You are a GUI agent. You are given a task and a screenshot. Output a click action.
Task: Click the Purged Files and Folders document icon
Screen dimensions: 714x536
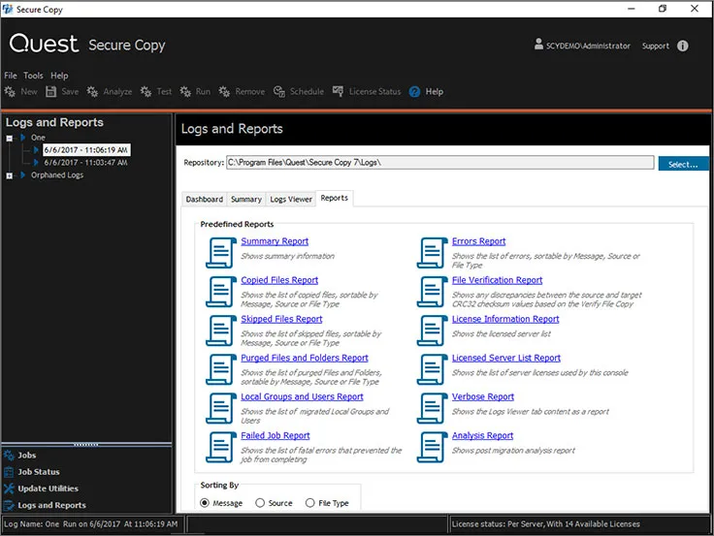[x=221, y=369]
